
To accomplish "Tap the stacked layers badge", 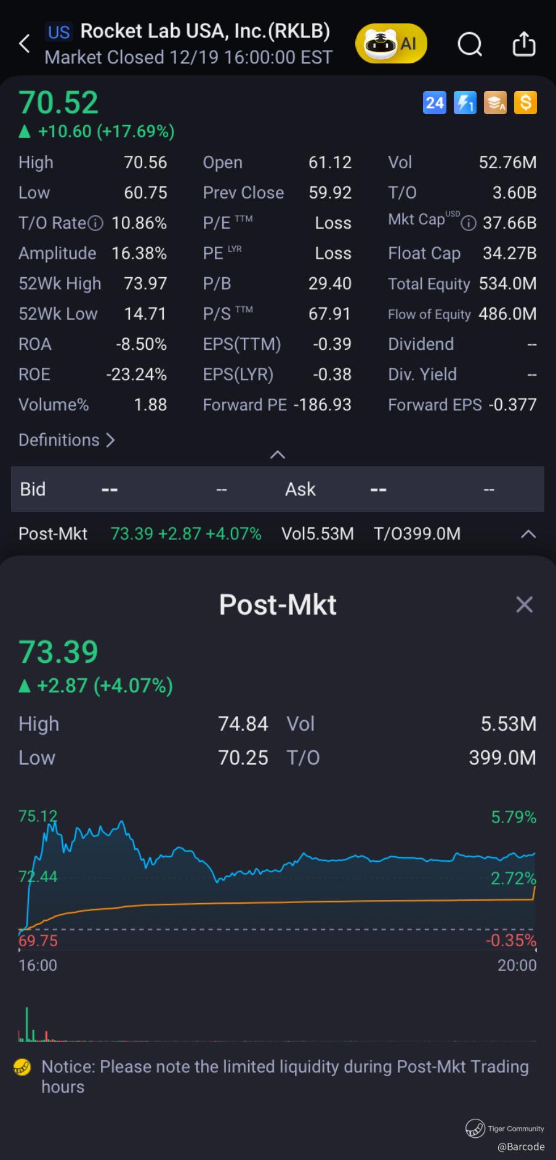I will (495, 103).
